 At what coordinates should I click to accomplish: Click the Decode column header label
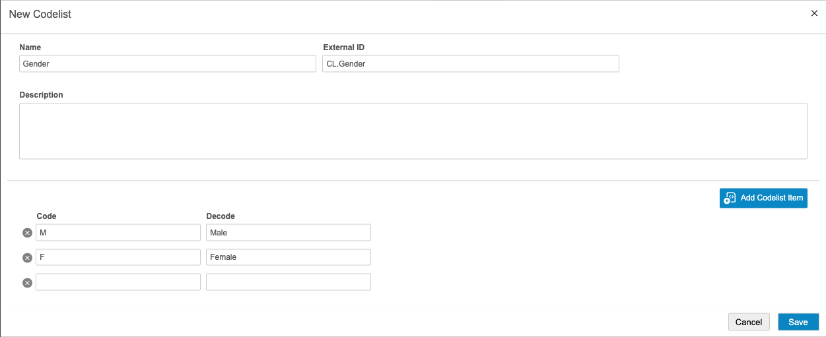coord(221,216)
